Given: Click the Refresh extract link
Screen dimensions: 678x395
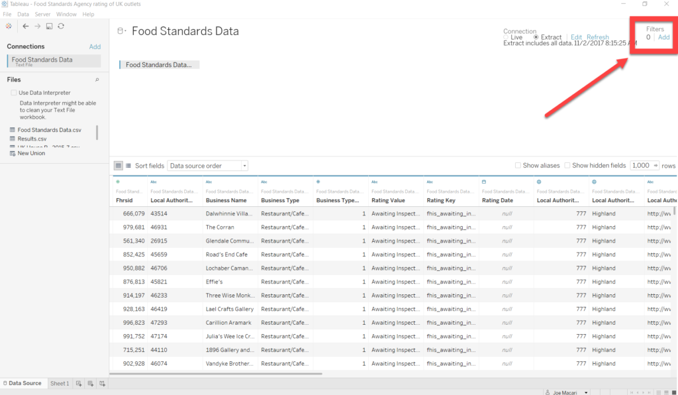Looking at the screenshot, I should (x=598, y=37).
